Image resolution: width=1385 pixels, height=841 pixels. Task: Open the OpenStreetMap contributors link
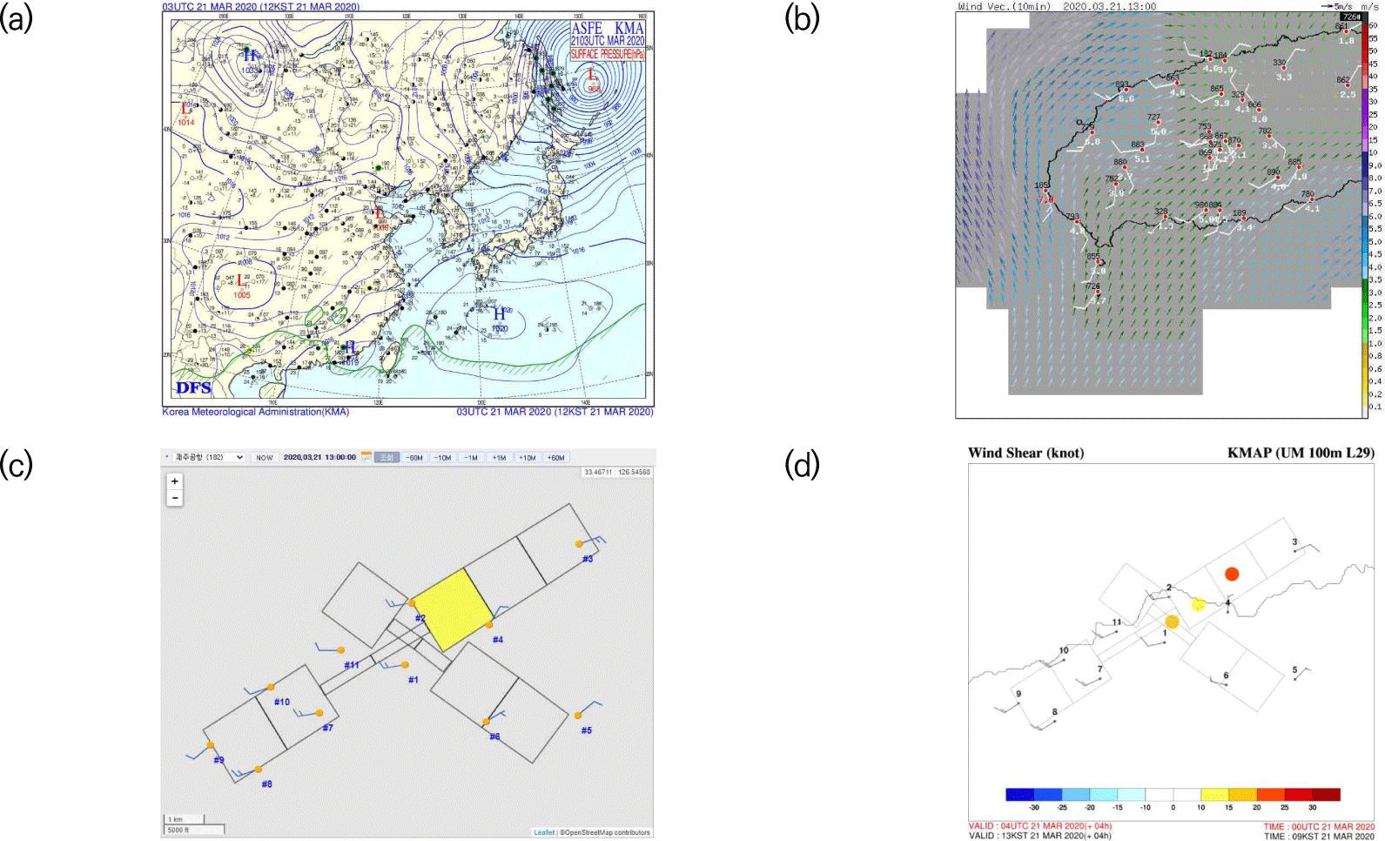[x=607, y=832]
